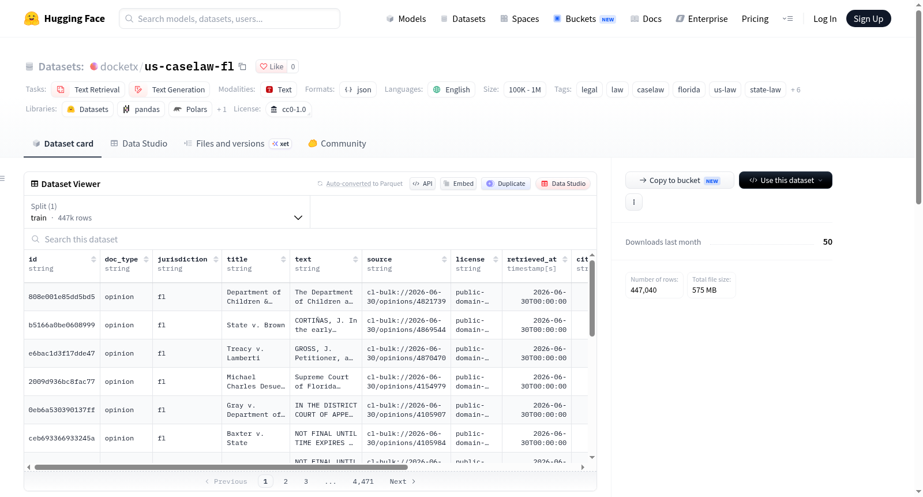Open the Spaces menu item
The width and height of the screenshot is (923, 497).
(520, 18)
